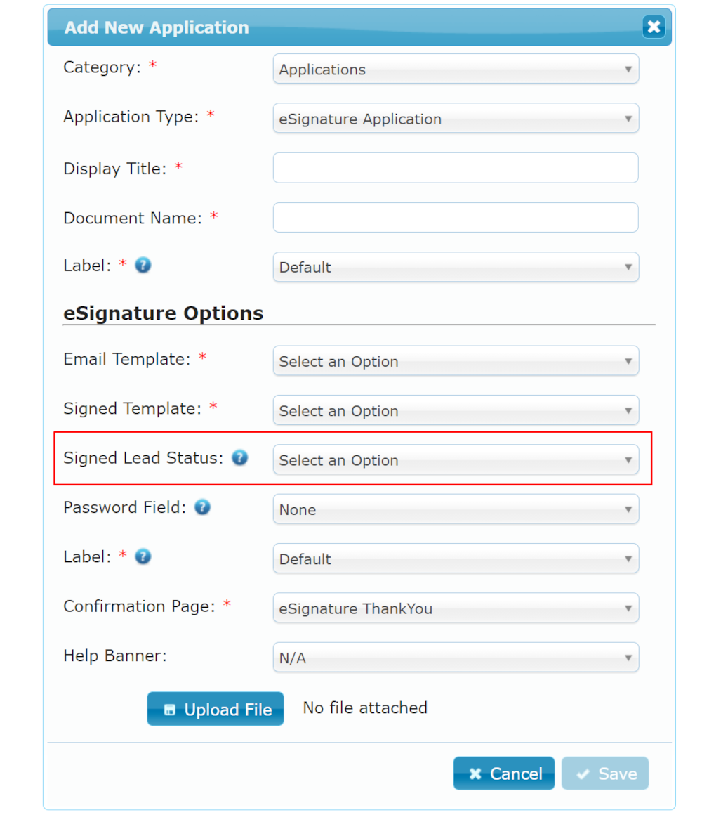
Task: Open the Category dropdown showing Applications
Action: [456, 69]
